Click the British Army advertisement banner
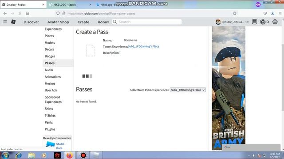This screenshot has height=159, width=284. point(229,88)
